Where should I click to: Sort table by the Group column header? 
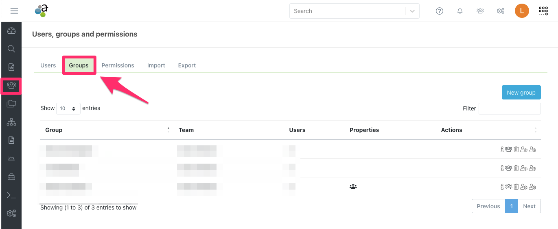coord(54,130)
